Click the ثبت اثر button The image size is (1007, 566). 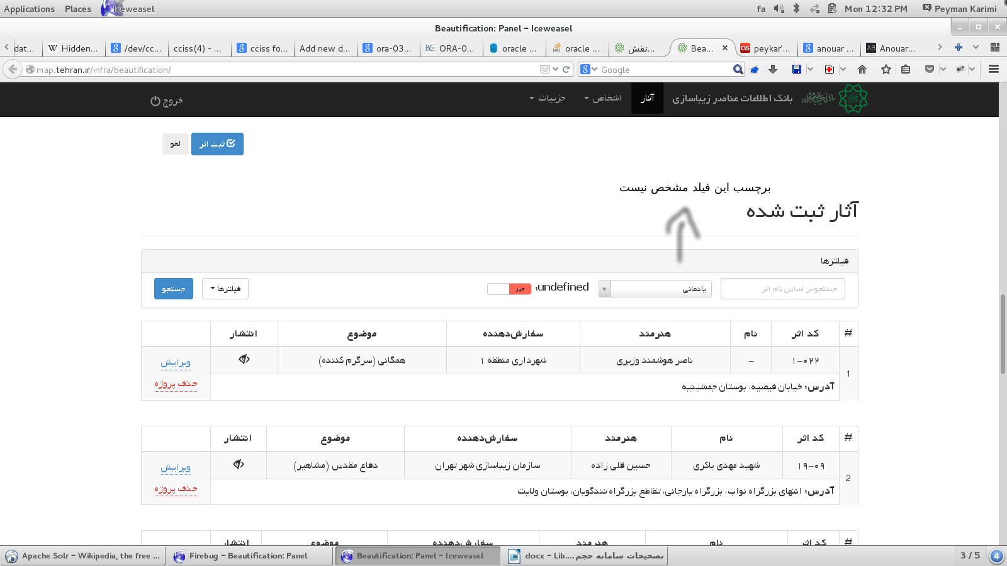[217, 144]
